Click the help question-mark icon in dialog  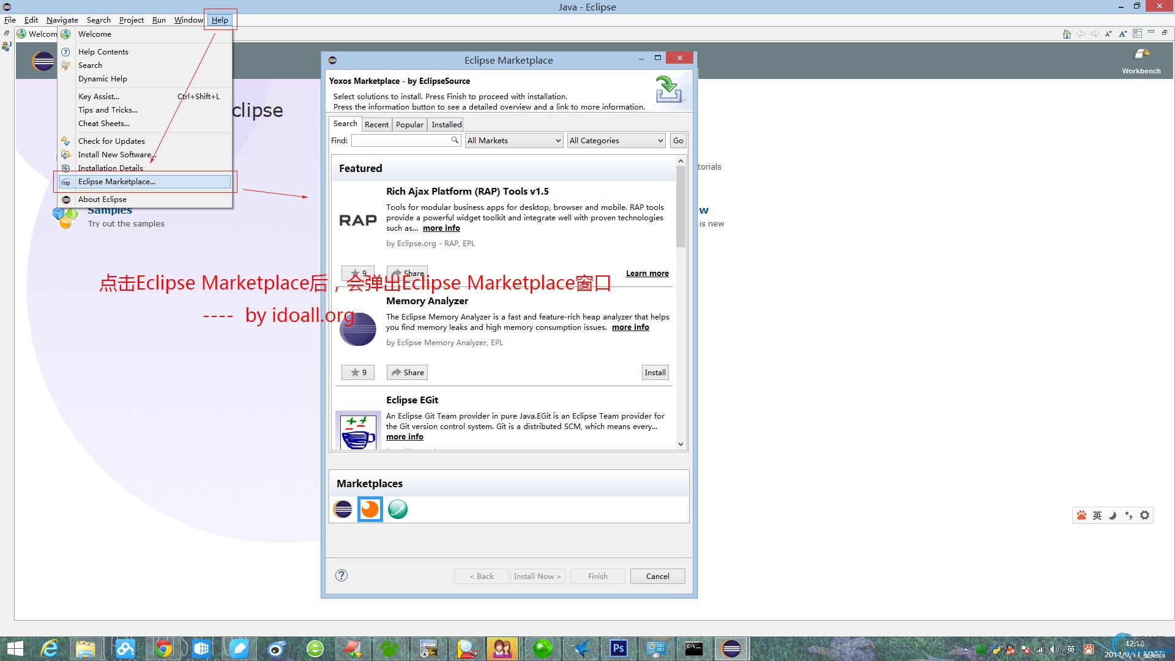click(x=341, y=575)
